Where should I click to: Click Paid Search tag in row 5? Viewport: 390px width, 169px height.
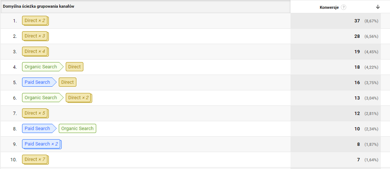37,82
